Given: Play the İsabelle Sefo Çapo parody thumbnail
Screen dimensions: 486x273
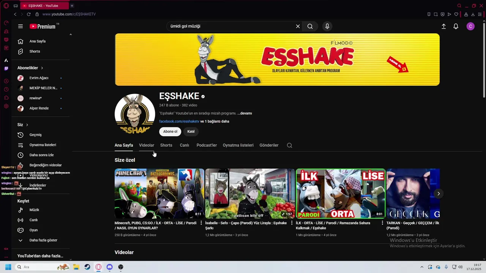Looking at the screenshot, I should click(250, 194).
